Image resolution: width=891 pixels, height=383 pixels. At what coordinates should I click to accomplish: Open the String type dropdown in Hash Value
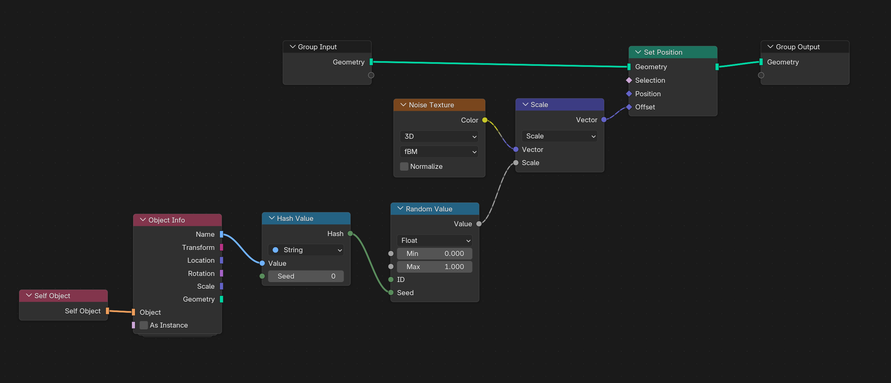tap(306, 250)
